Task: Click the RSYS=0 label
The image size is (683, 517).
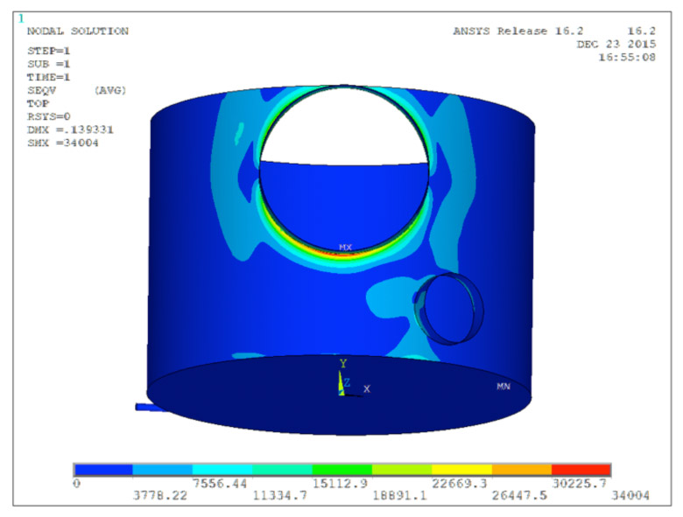Action: coord(49,116)
